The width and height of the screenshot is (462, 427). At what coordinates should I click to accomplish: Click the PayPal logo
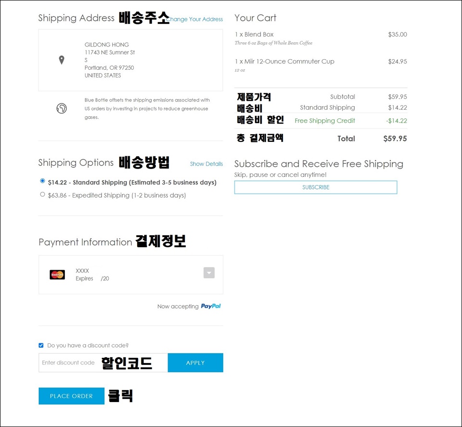click(x=211, y=306)
